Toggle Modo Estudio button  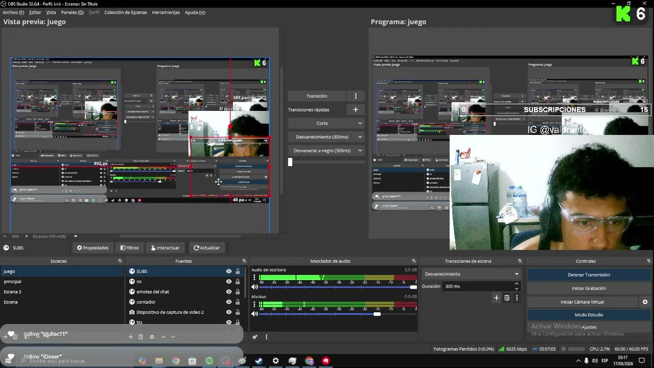coord(589,315)
